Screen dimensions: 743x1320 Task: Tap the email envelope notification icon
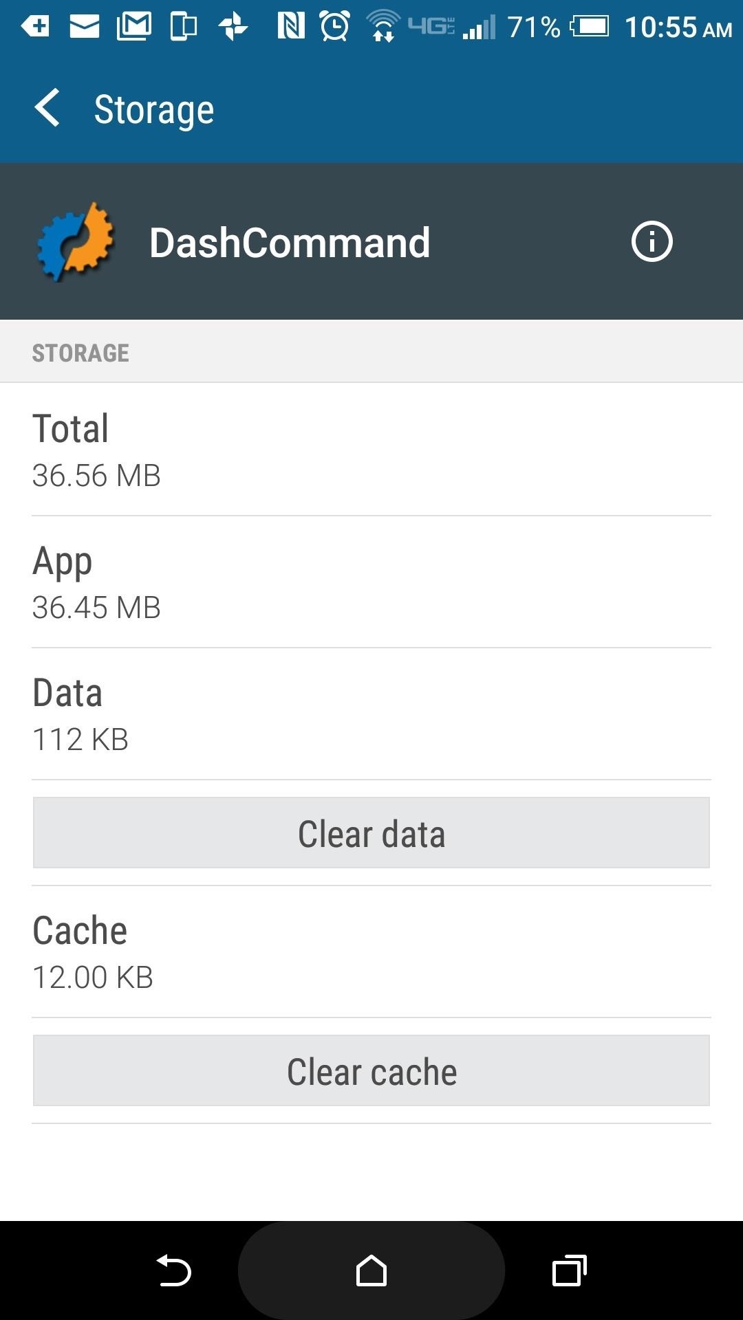(85, 27)
